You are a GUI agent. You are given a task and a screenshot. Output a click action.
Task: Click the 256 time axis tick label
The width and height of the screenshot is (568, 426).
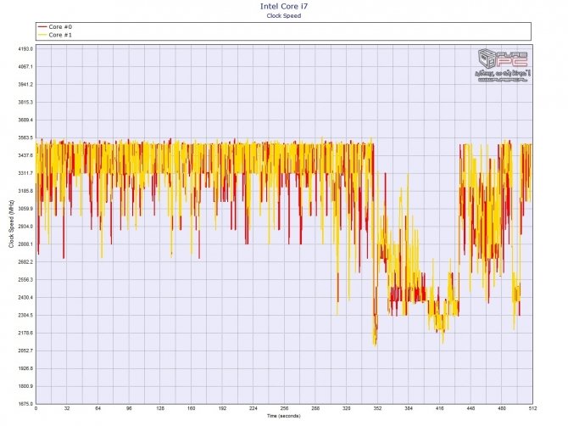tap(284, 408)
